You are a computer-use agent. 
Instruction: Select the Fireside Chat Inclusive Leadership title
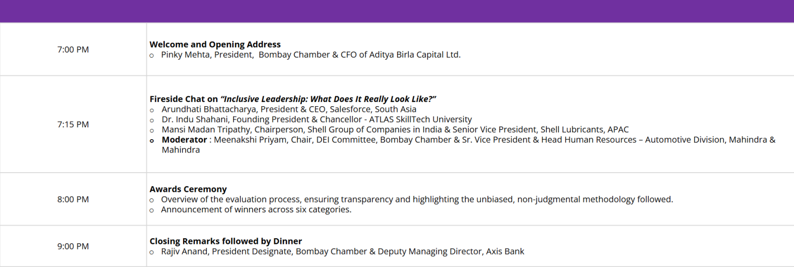tap(293, 99)
